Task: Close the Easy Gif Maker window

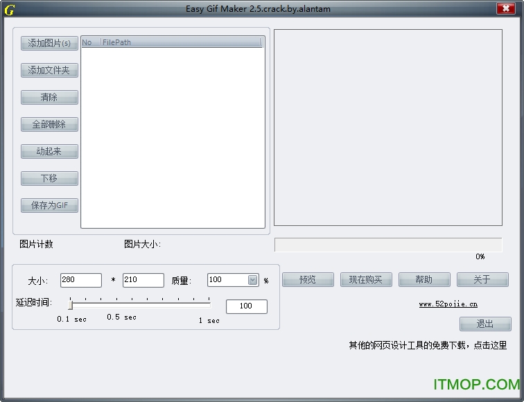Action: coord(505,8)
